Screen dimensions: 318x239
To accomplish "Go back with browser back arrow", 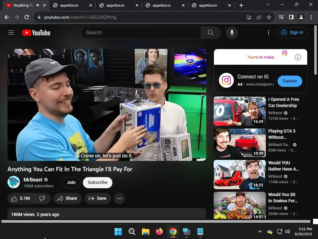I will [x=7, y=17].
